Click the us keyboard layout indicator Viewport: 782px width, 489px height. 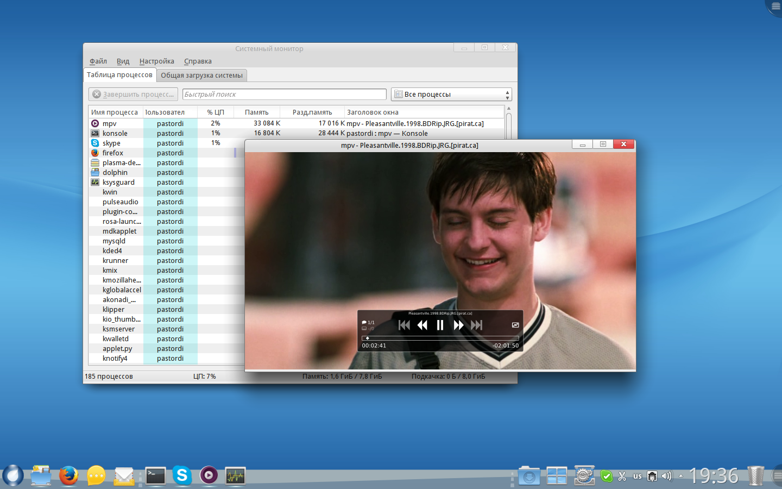[x=637, y=476]
